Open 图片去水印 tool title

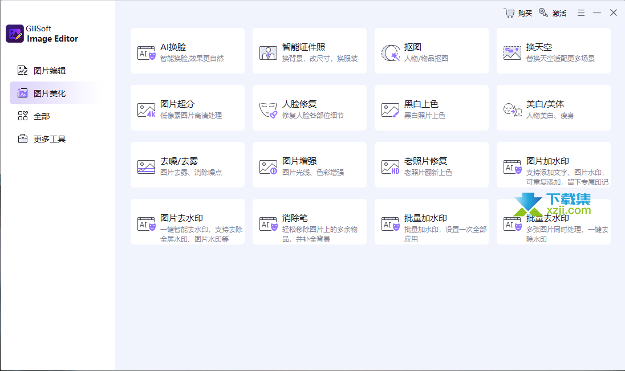(182, 218)
